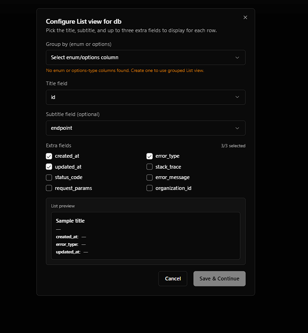Click the orange no-enum-columns warning message
This screenshot has width=308, height=333.
[125, 71]
